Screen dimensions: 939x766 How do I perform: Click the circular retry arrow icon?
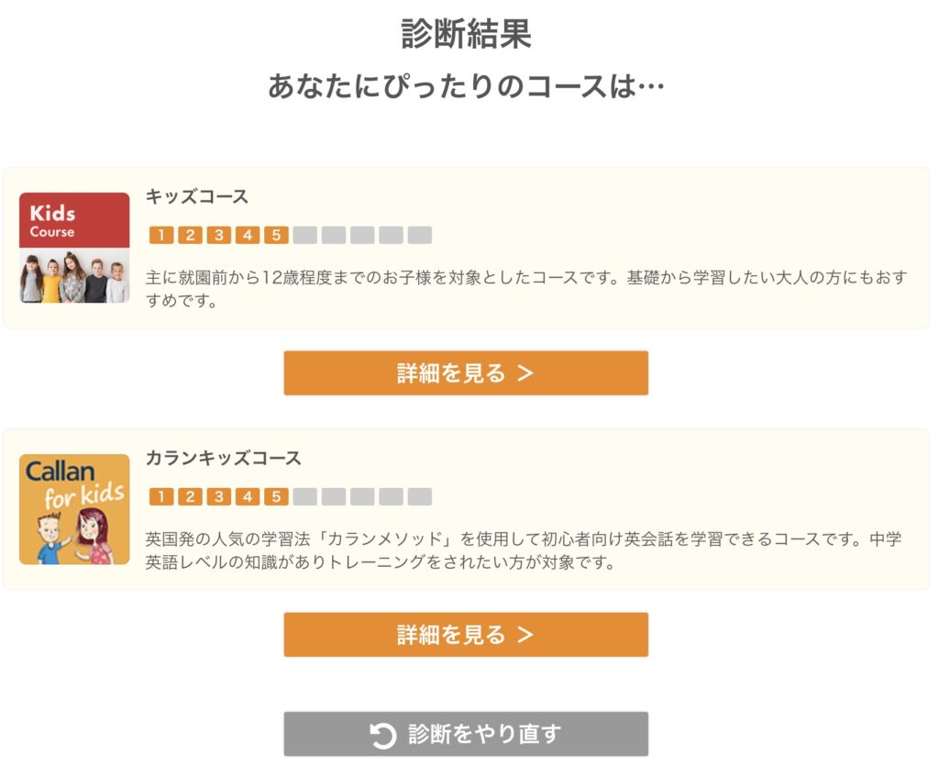pos(382,734)
